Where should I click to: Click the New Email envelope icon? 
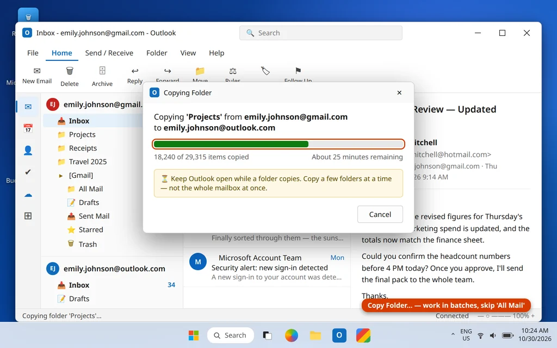(x=37, y=71)
